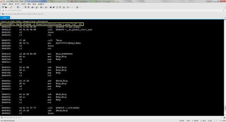Click the Disconnect/Reconnect link icon
The image size is (226, 122).
pyautogui.click(x=11, y=7)
